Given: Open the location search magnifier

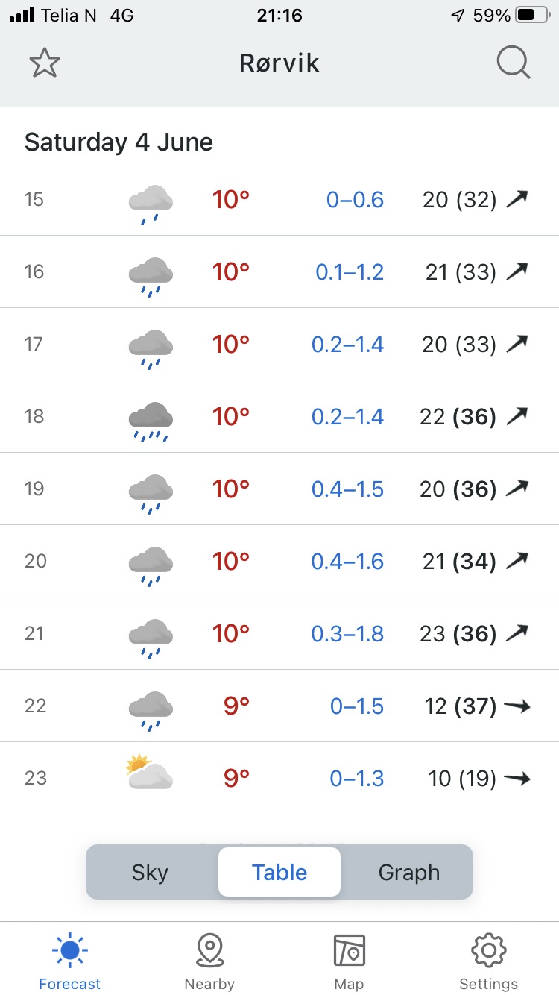Looking at the screenshot, I should pos(513,64).
